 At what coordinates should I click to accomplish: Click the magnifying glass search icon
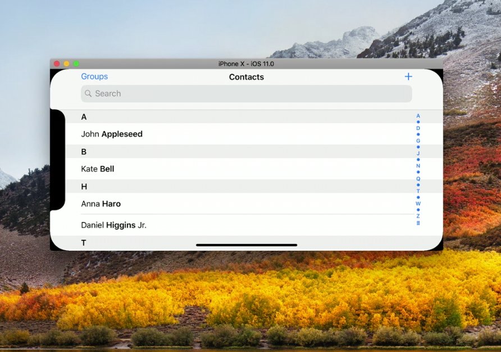pos(88,94)
